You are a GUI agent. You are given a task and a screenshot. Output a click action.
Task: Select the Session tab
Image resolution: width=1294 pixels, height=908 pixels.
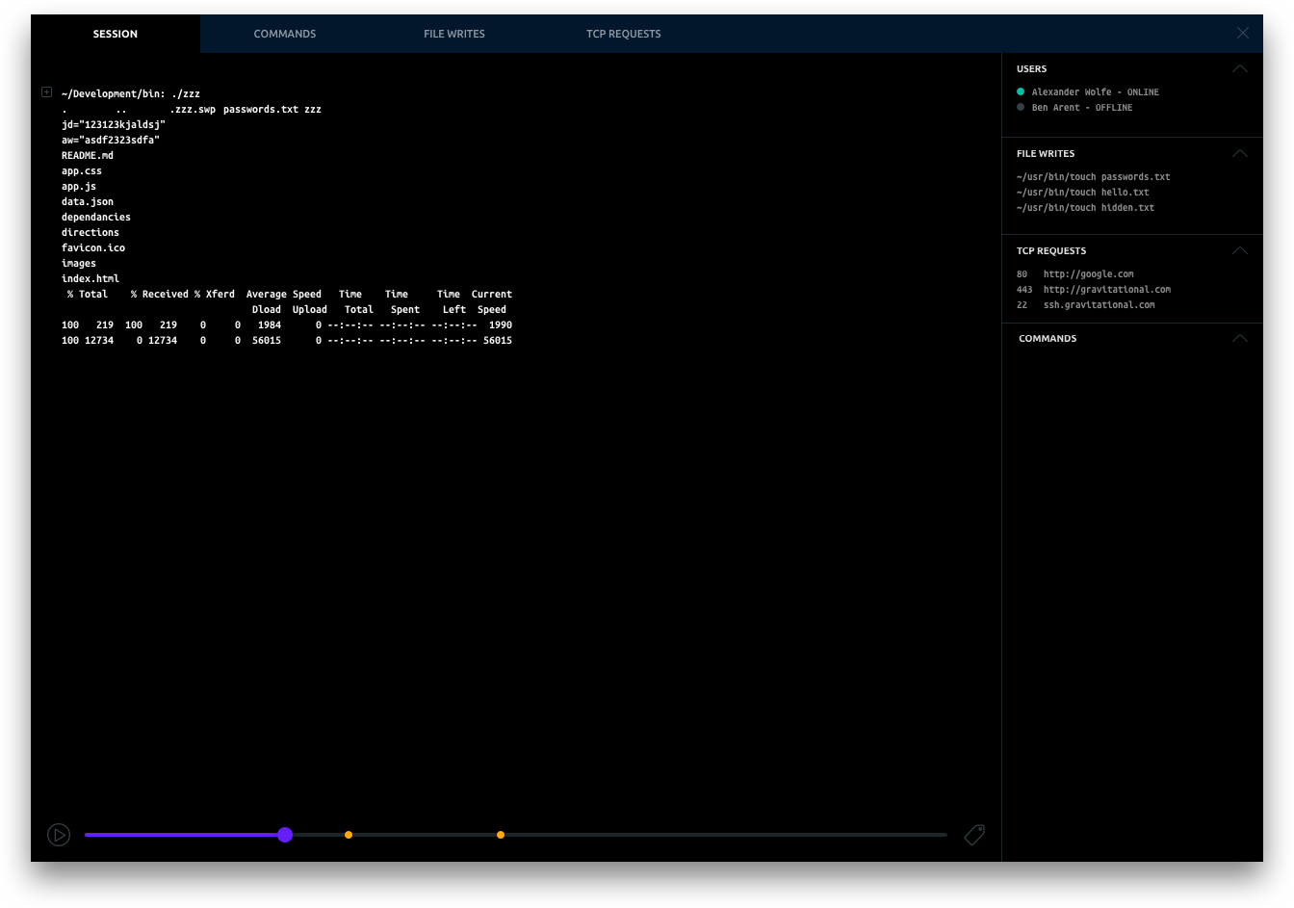tap(116, 34)
